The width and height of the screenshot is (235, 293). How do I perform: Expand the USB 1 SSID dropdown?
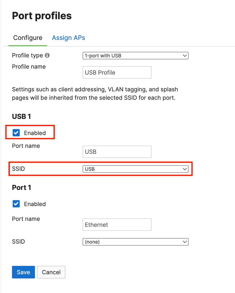click(x=135, y=169)
